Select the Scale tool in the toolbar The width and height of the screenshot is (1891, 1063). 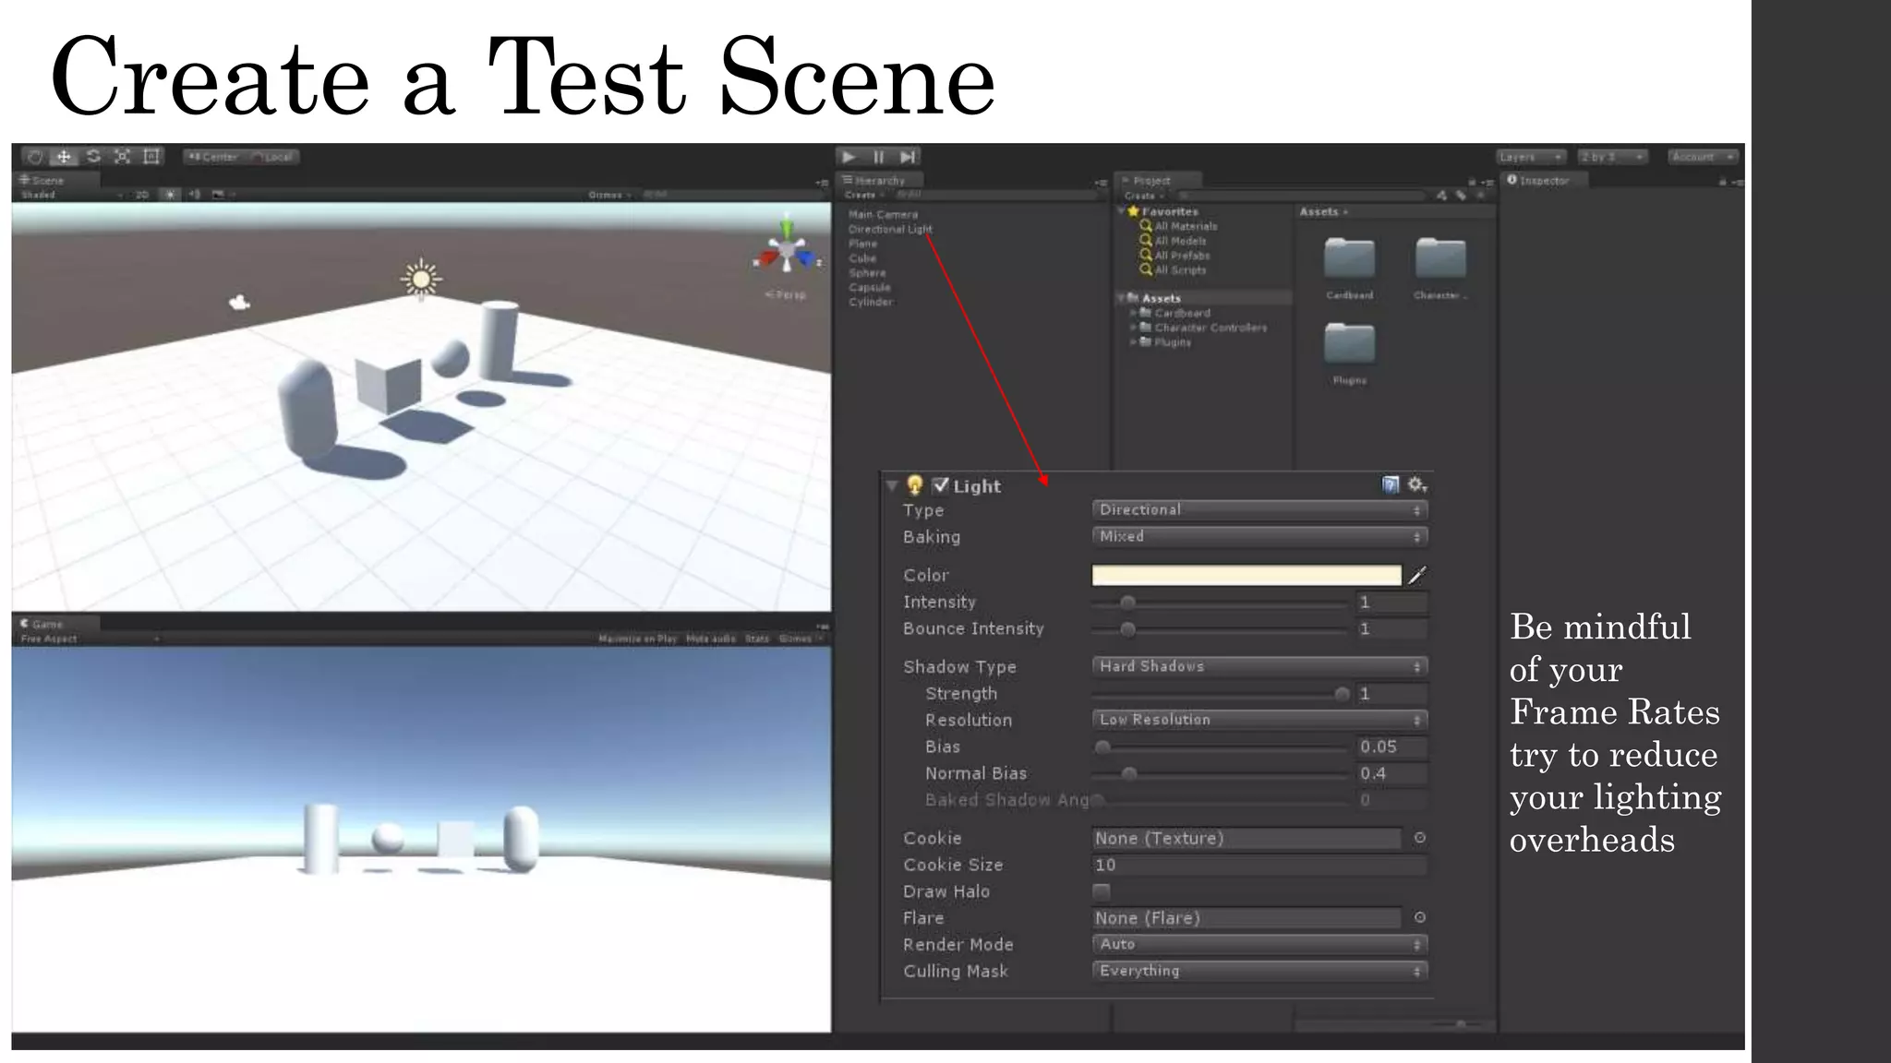tap(122, 157)
